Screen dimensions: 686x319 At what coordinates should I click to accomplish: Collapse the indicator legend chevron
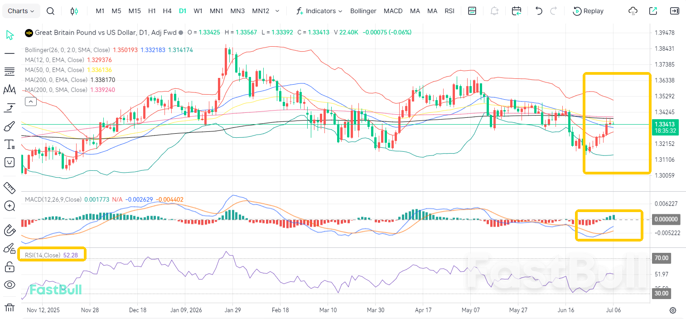pos(31,101)
